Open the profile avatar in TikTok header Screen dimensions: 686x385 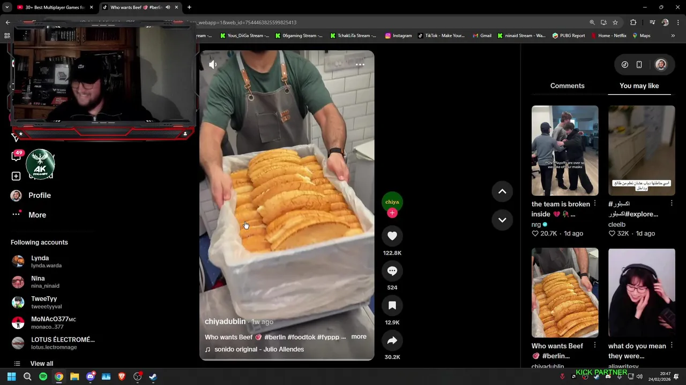(x=661, y=65)
